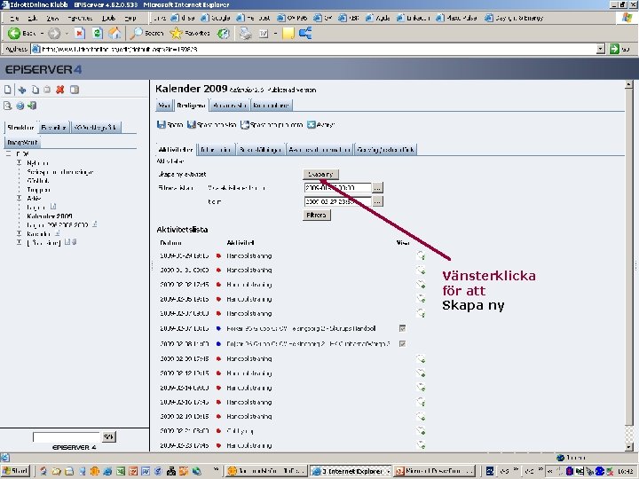Click the new page icon in EPiServer toolbar
This screenshot has height=479, width=639.
(x=7, y=90)
